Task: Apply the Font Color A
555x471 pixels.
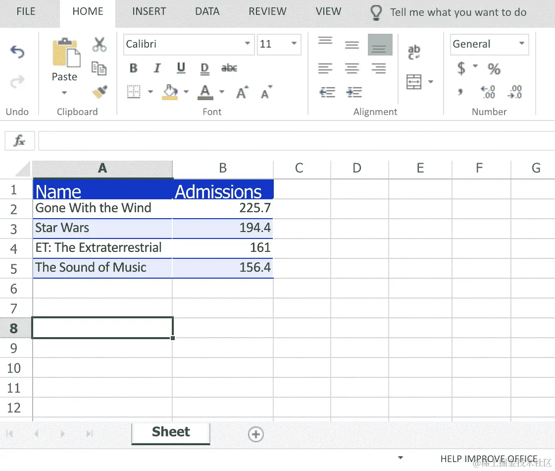Action: [205, 92]
